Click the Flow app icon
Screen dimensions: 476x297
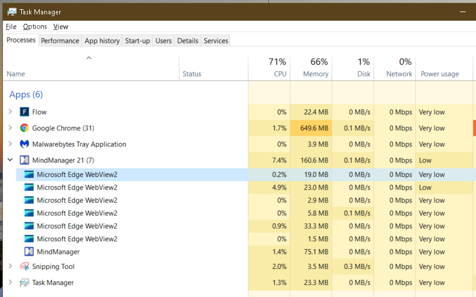point(25,112)
